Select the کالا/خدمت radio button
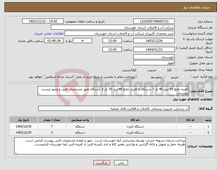The image size is (217, 170). point(141,70)
